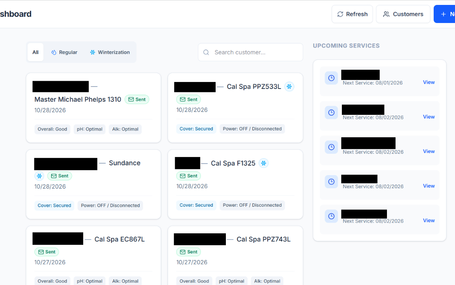Click Sent badge on Cal Spa F1325 card

click(x=189, y=176)
